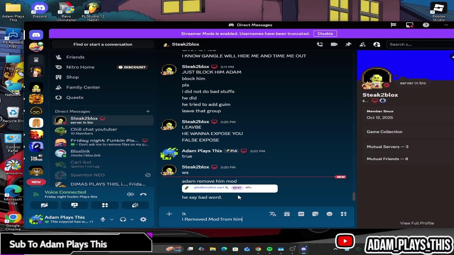
Task: Select the Steak2blox conversation
Action: pyautogui.click(x=103, y=120)
